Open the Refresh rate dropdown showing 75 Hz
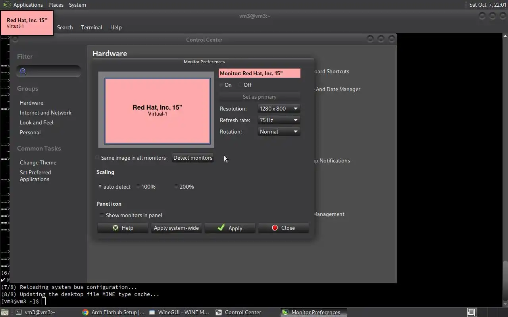 tap(279, 120)
